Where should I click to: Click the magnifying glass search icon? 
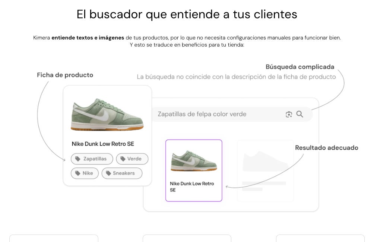299,114
